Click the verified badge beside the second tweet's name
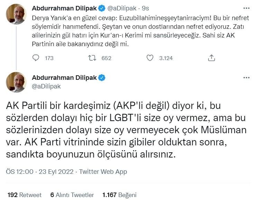The width and height of the screenshot is (256, 204). (x=102, y=78)
